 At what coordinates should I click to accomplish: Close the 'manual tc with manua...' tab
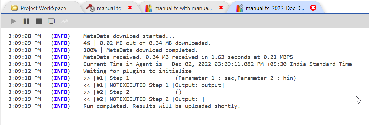pyautogui.click(x=221, y=8)
